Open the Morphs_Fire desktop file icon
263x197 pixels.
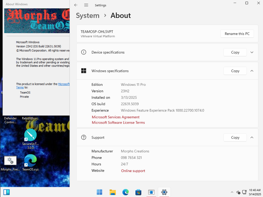click(x=11, y=163)
